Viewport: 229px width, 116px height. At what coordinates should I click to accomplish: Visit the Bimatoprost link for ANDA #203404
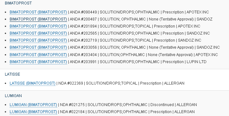pos(38,55)
